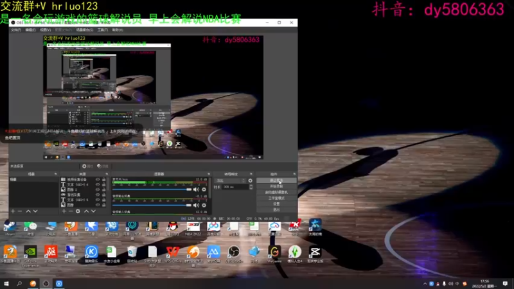Screen dimensions: 514x289
Task: Click transition duration 300 ms stepper arrows
Action: click(251, 187)
